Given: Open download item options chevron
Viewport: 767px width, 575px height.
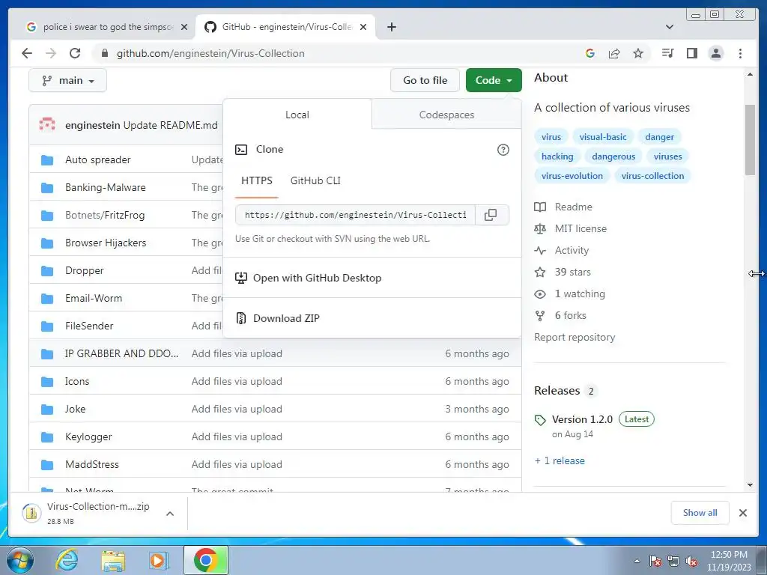Looking at the screenshot, I should (x=170, y=514).
